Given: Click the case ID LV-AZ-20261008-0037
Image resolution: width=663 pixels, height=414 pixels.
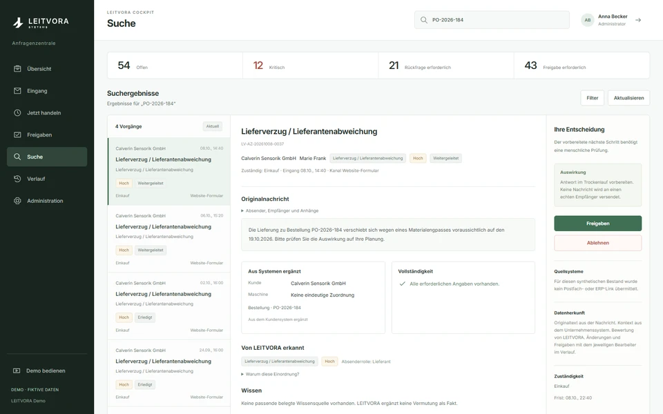Looking at the screenshot, I should (262, 144).
